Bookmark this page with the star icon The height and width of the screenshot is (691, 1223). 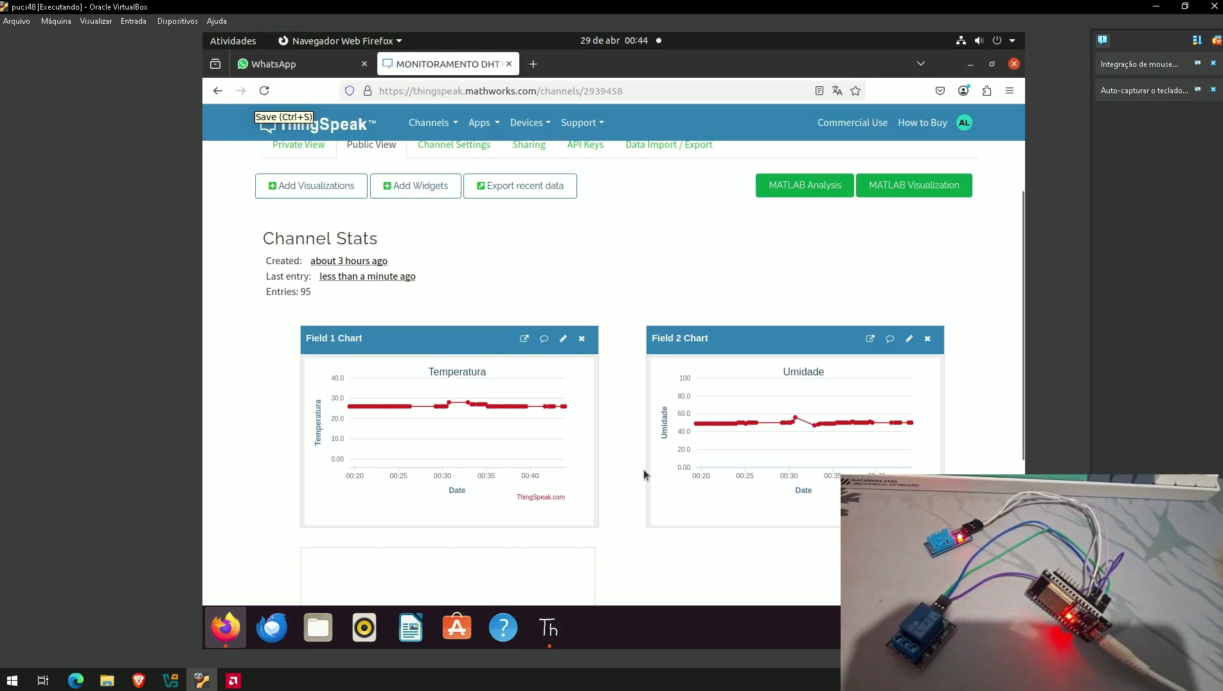[855, 91]
